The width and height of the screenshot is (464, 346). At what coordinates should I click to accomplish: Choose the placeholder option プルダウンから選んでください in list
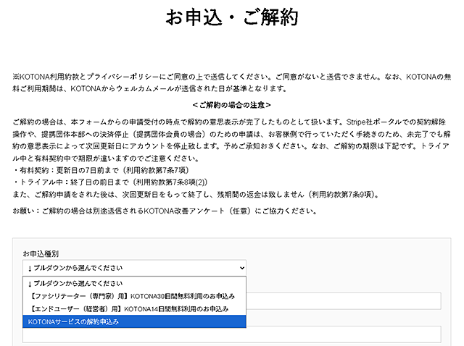pos(134,283)
